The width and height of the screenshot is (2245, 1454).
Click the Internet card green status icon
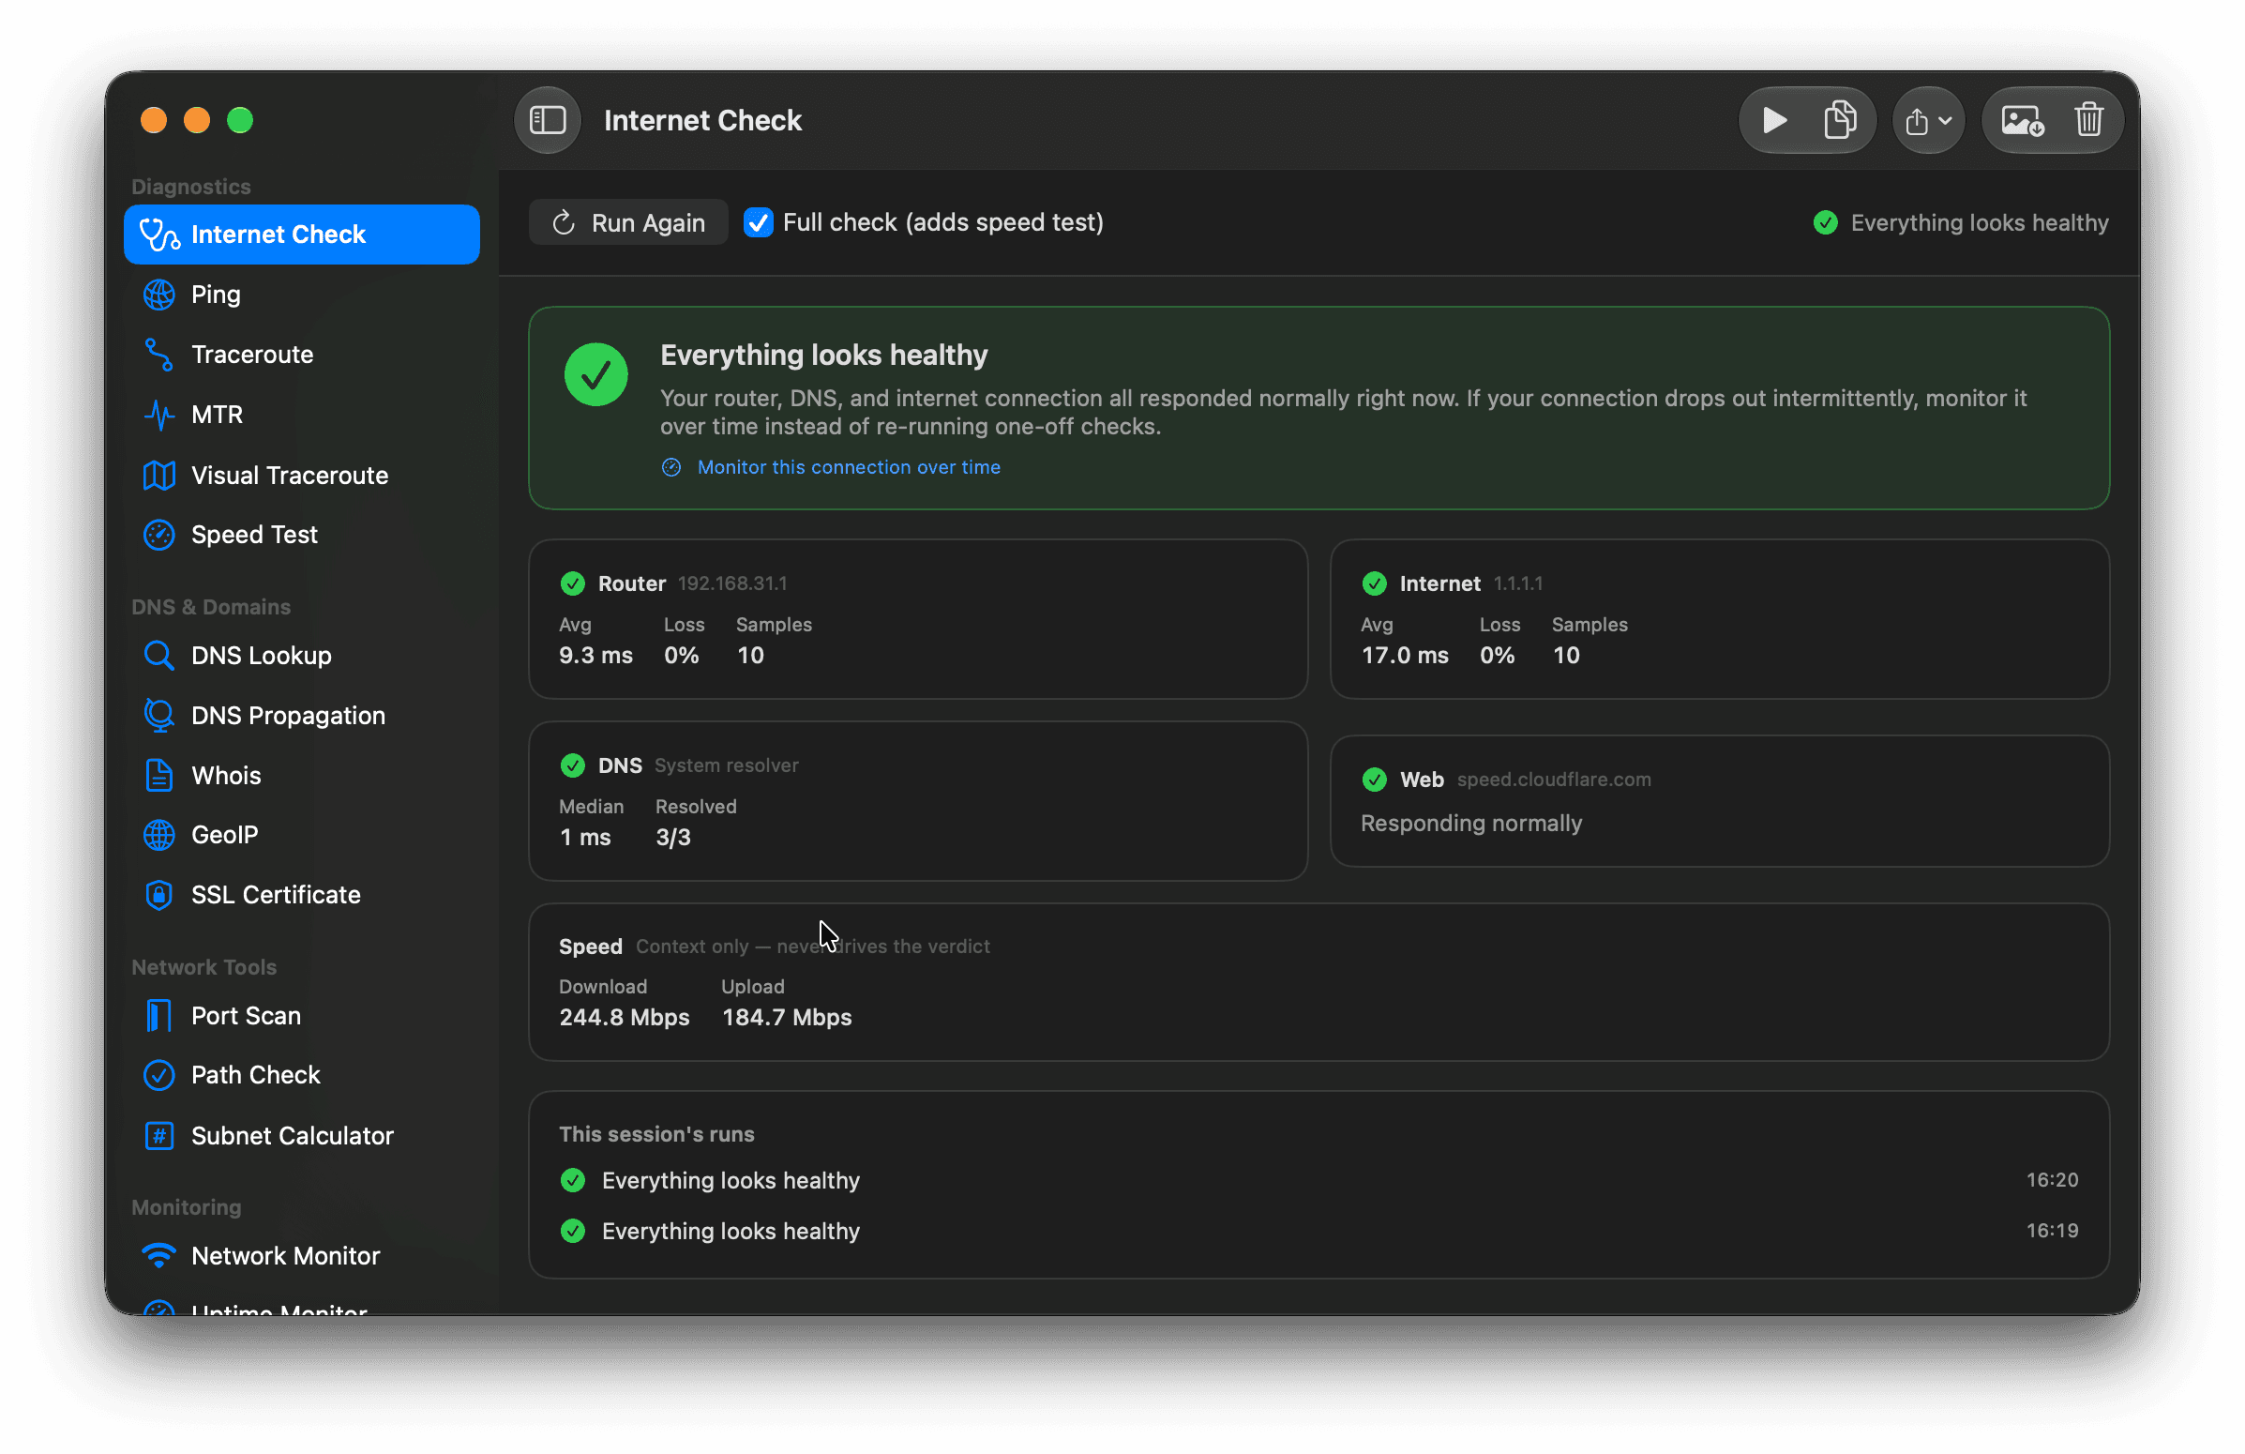click(1375, 583)
